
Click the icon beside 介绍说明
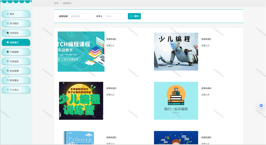8,52
